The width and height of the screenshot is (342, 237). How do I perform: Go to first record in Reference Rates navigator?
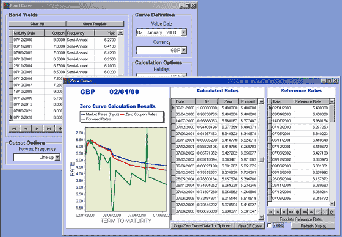[x=271, y=212]
